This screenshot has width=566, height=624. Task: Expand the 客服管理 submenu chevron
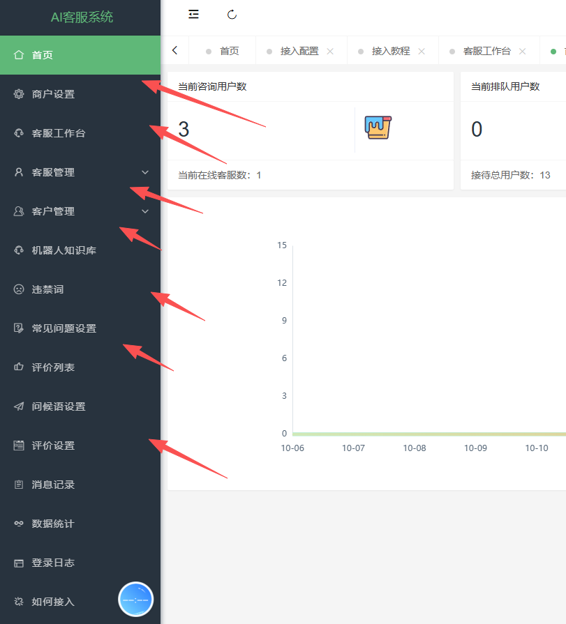click(x=145, y=172)
